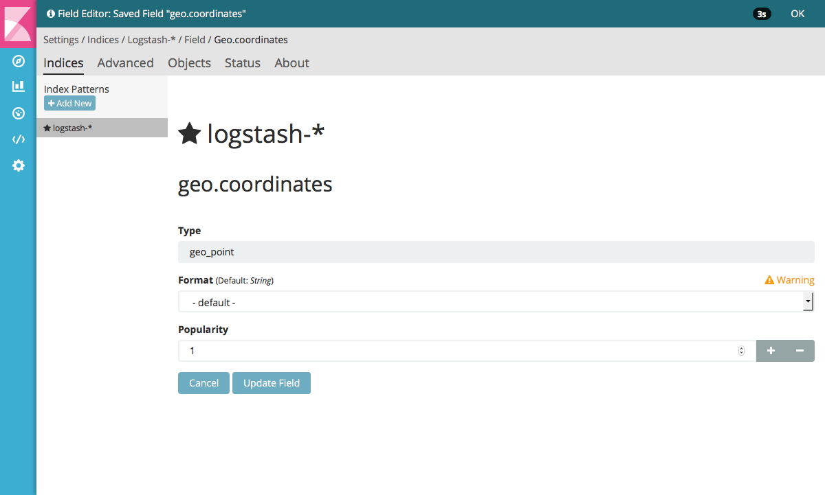The image size is (825, 495).
Task: Switch to the Advanced tab
Action: tap(125, 63)
